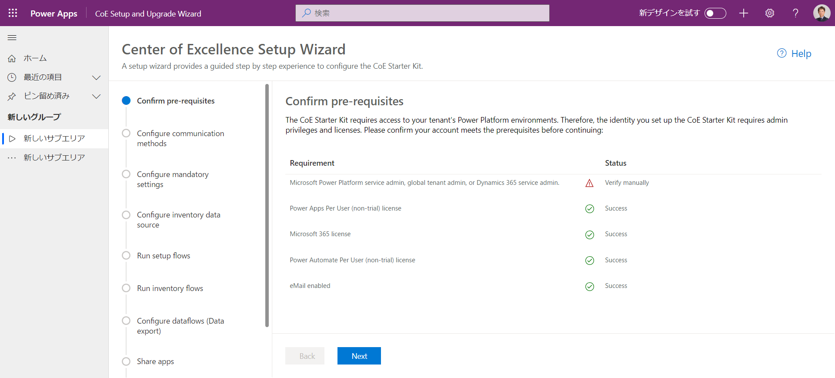Click Power Automate Per User success checkmark

click(589, 261)
